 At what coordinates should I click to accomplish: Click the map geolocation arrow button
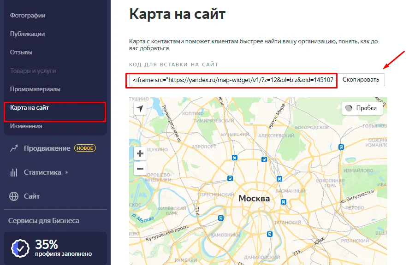tap(140, 108)
